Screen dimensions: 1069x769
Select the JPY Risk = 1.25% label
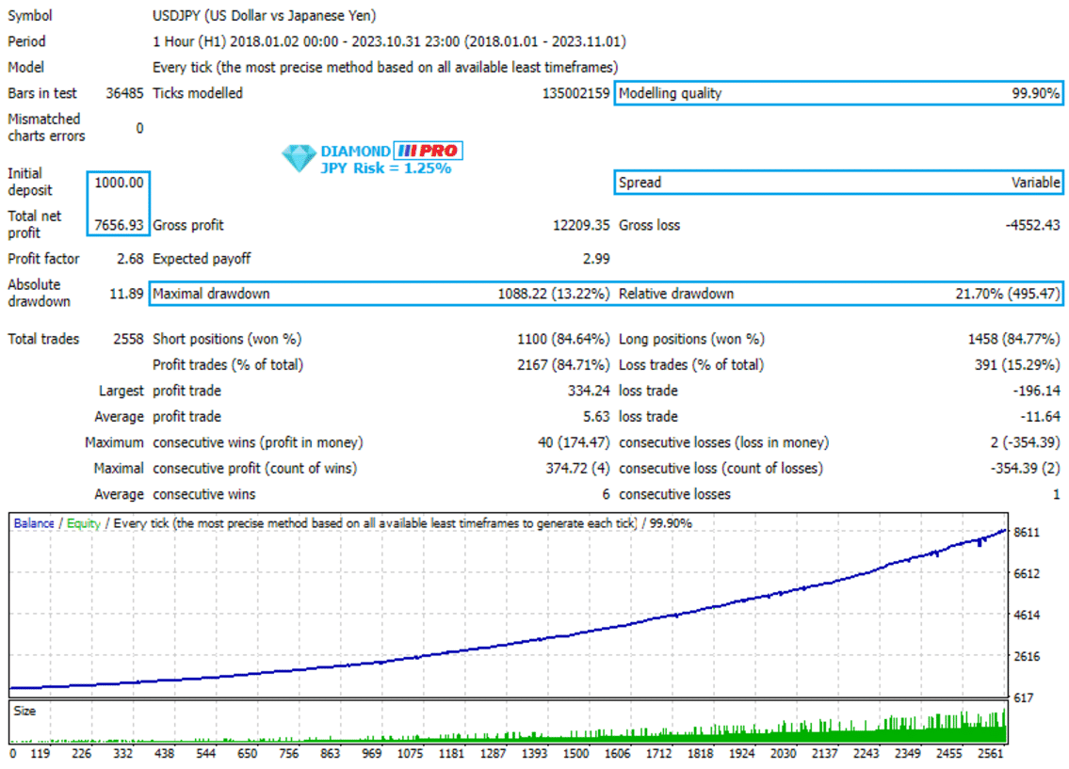(x=385, y=168)
